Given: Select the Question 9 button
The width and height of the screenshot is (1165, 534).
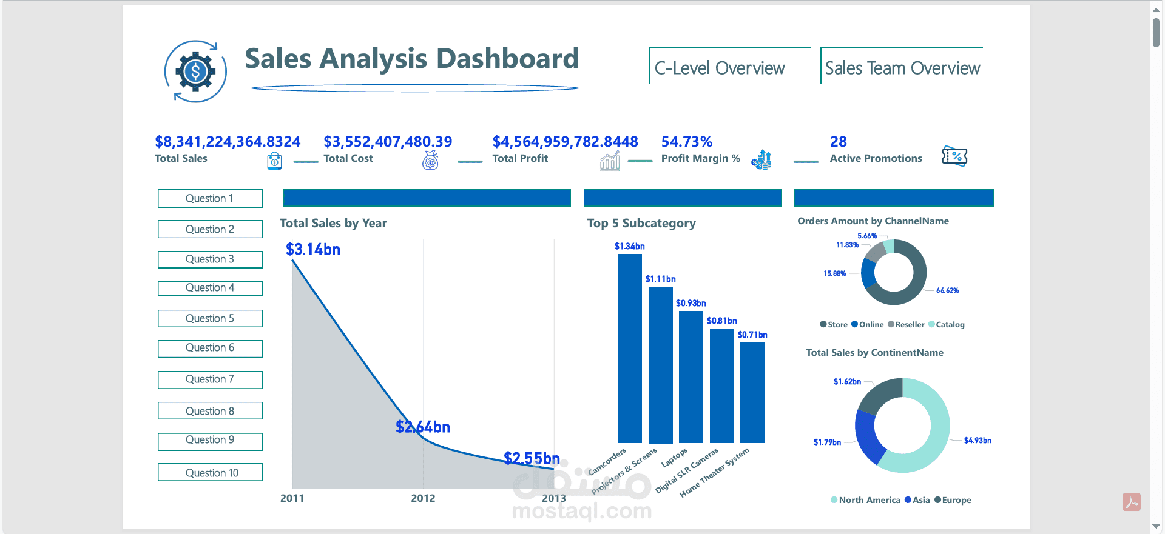Looking at the screenshot, I should pos(210,441).
